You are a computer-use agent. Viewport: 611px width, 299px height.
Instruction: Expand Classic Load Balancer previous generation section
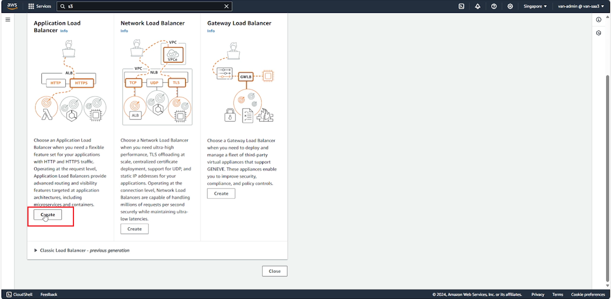point(82,250)
